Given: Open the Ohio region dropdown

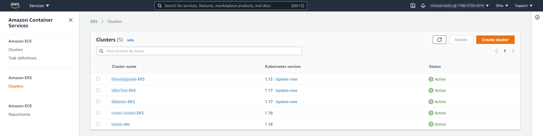Looking at the screenshot, I should pyautogui.click(x=502, y=6).
